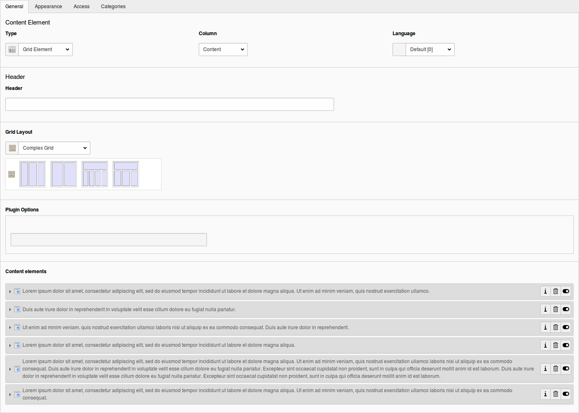Disable the longest three-line content element
The height and width of the screenshot is (413, 579).
566,368
